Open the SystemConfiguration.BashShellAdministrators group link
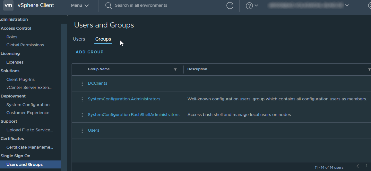Screen dimensions: 371x171 134,115
